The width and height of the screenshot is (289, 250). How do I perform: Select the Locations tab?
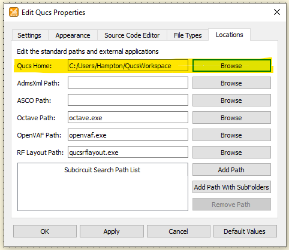pyautogui.click(x=230, y=35)
